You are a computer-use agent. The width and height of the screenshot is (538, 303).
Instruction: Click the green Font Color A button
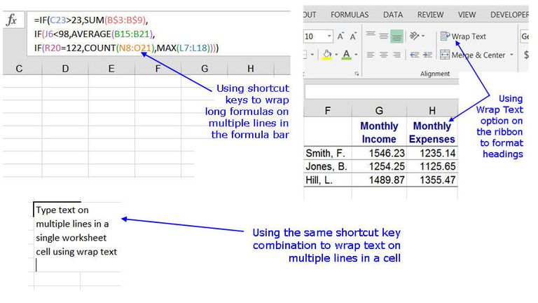tap(347, 55)
